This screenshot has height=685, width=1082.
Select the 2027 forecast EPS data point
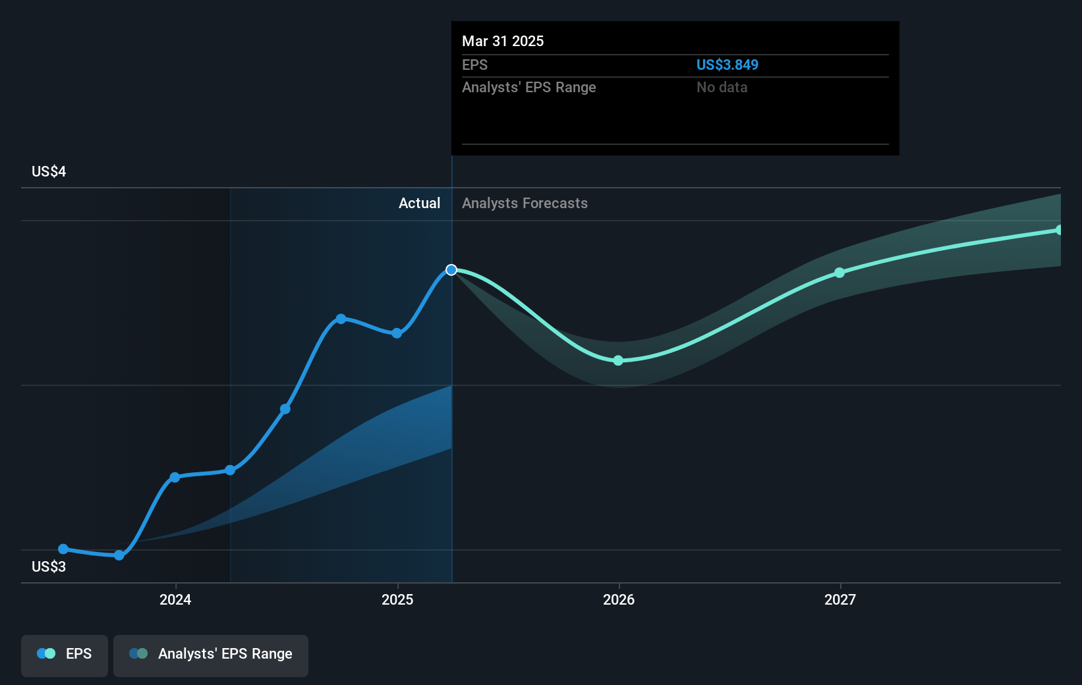(x=840, y=273)
